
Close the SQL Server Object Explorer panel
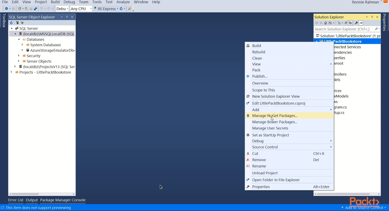72,17
